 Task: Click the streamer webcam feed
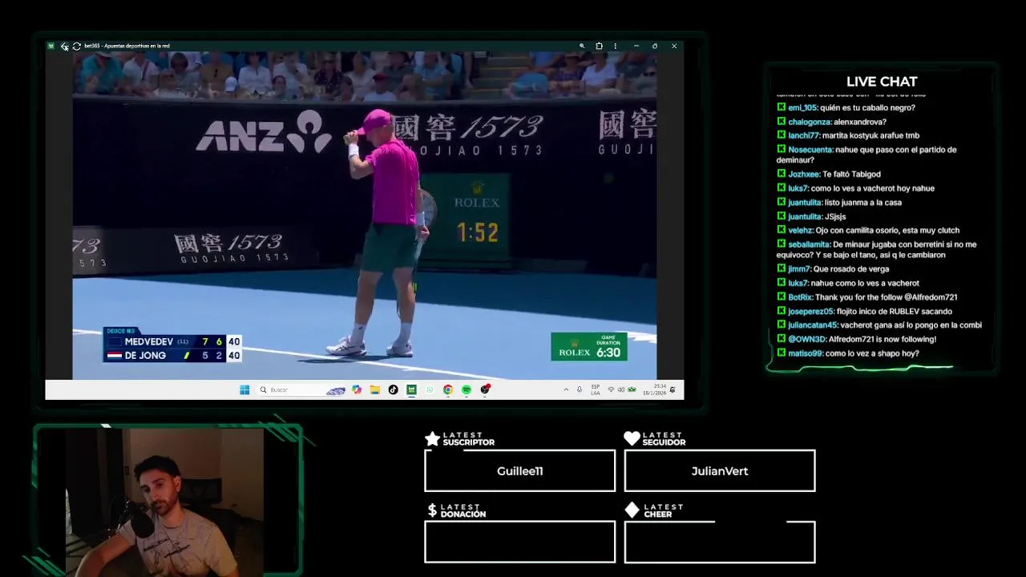tap(165, 502)
